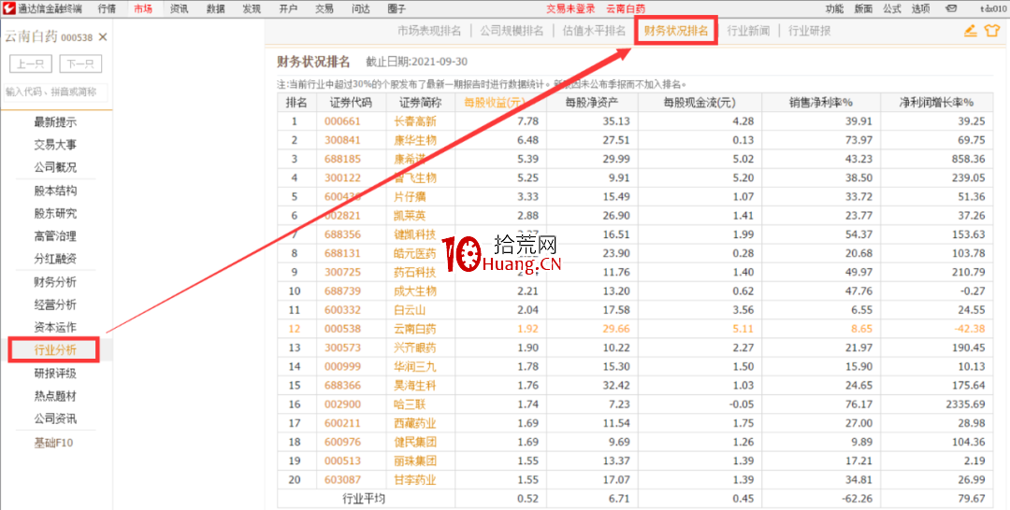
Task: Select 高管治理 in the sidebar
Action: [x=55, y=236]
